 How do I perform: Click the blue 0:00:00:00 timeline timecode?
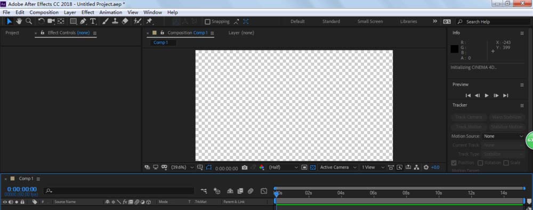pyautogui.click(x=22, y=189)
